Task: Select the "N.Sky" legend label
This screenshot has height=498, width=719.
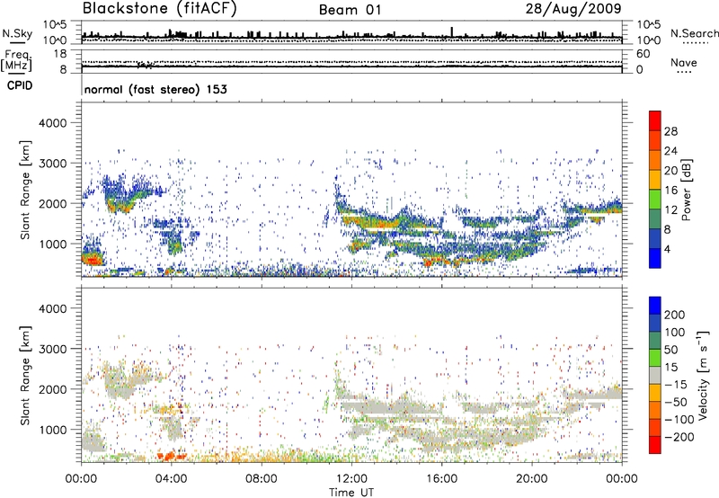Action: 17,33
